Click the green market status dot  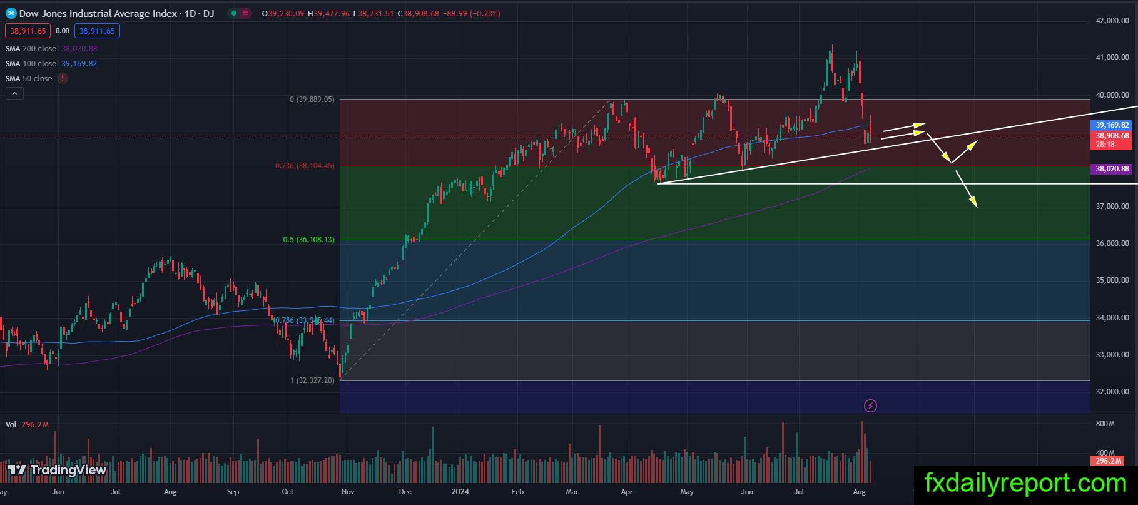pyautogui.click(x=233, y=13)
